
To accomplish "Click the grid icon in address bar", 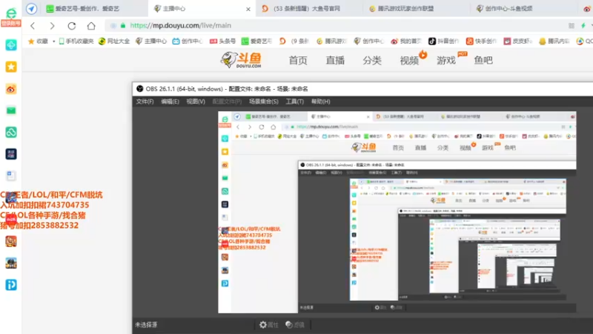I will coord(572,26).
